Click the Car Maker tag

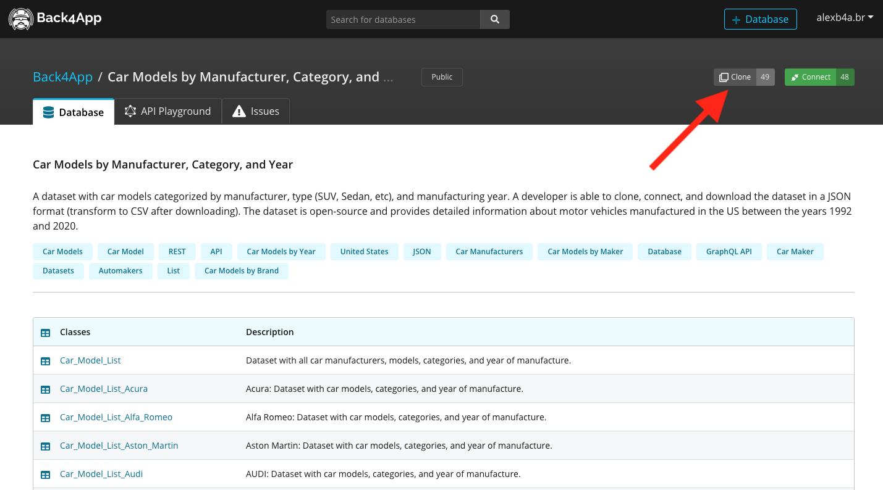(x=795, y=252)
